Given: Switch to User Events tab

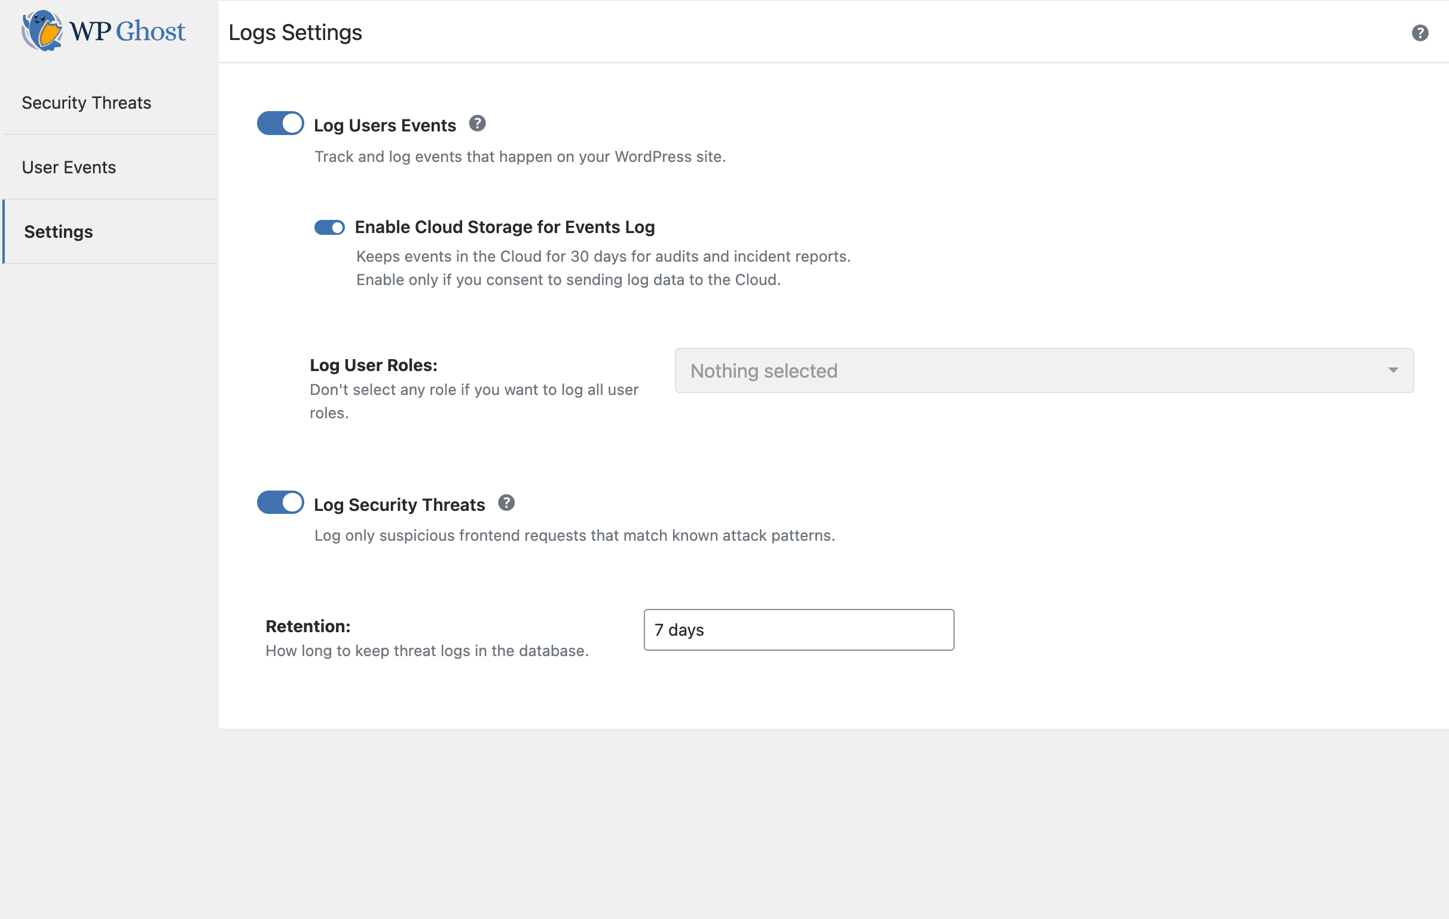Looking at the screenshot, I should pyautogui.click(x=69, y=167).
